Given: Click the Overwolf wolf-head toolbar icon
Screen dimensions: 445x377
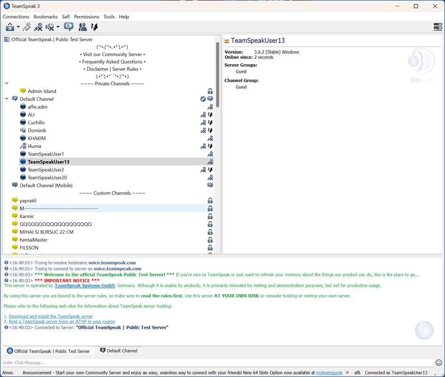Looking at the screenshot, I should (x=94, y=27).
